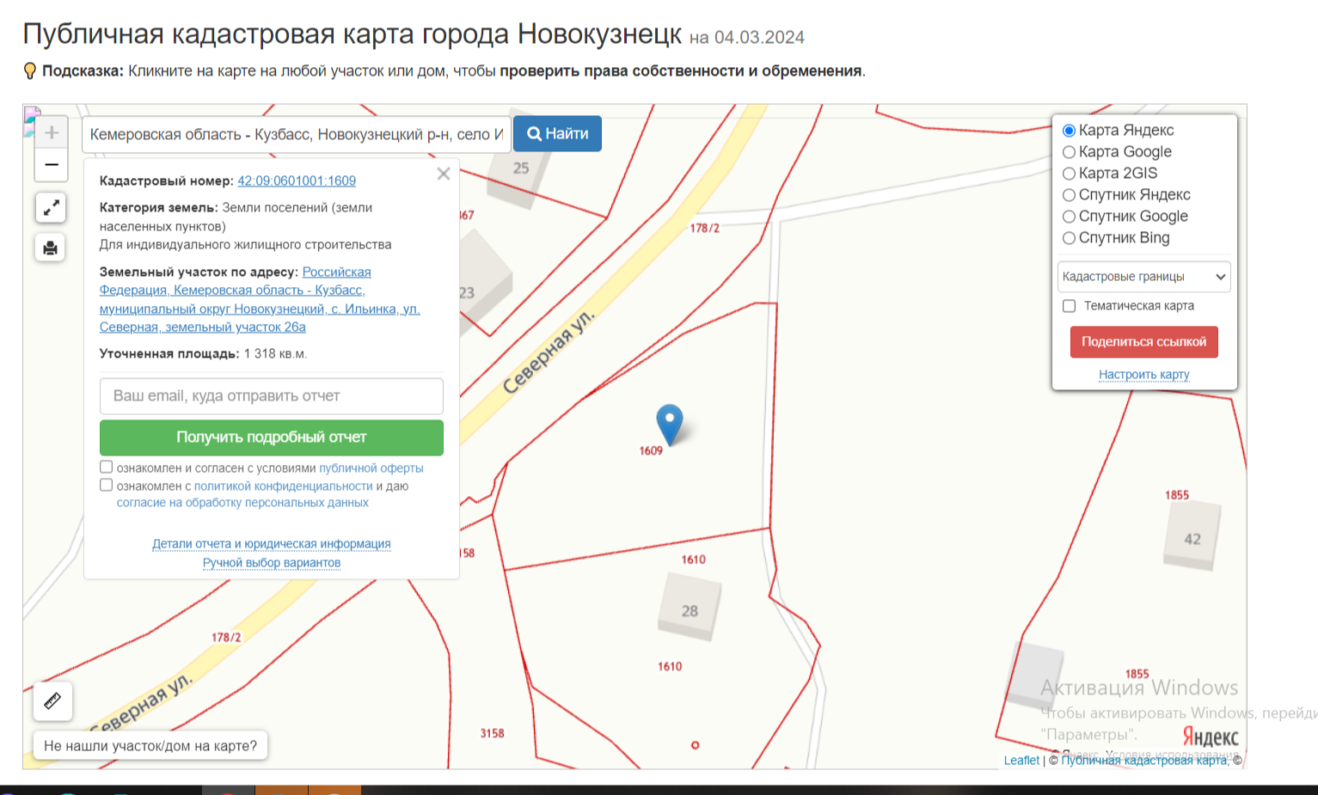The image size is (1318, 795).
Task: Click the Найти search button
Action: click(557, 134)
